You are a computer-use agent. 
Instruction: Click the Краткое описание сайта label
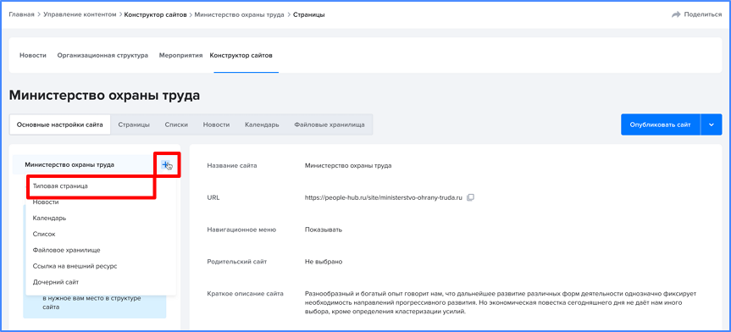coord(246,294)
